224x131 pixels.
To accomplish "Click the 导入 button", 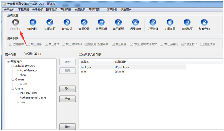I will point(68,89).
